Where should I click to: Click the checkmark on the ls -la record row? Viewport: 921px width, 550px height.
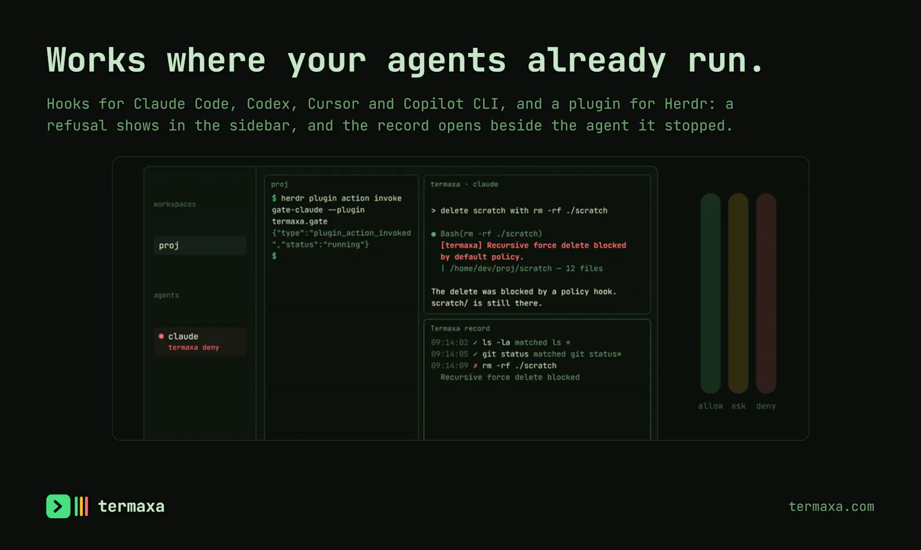coord(475,343)
